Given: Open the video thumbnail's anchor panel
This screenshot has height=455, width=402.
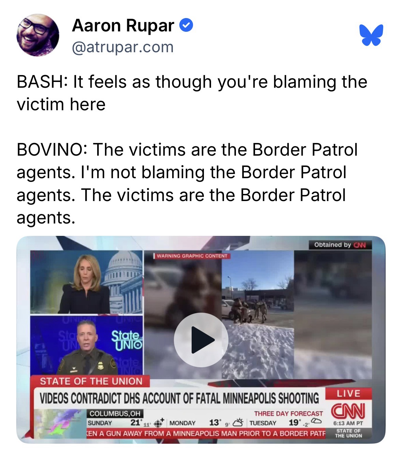Looking at the screenshot, I should (86, 282).
